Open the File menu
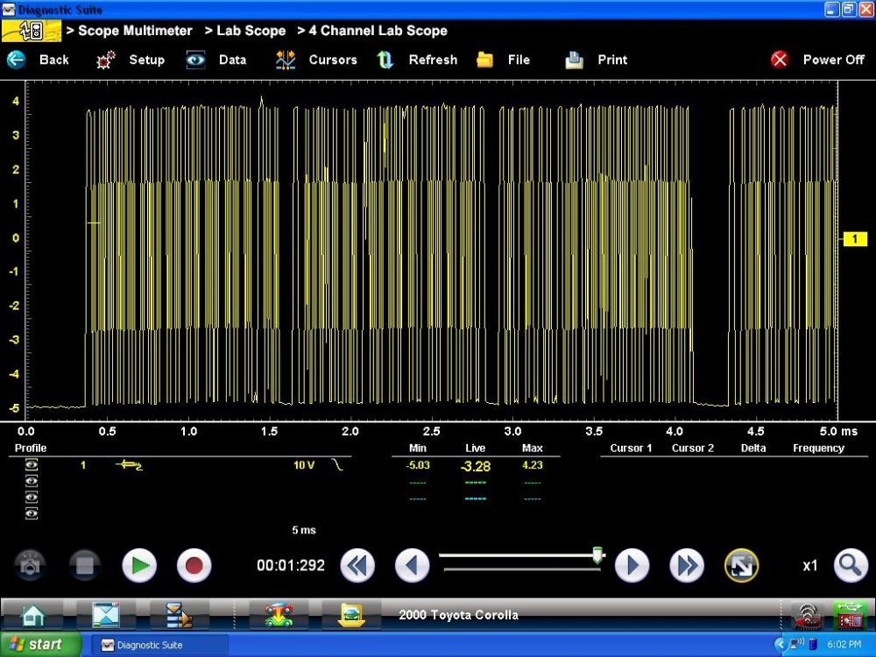The image size is (876, 657). click(x=519, y=60)
